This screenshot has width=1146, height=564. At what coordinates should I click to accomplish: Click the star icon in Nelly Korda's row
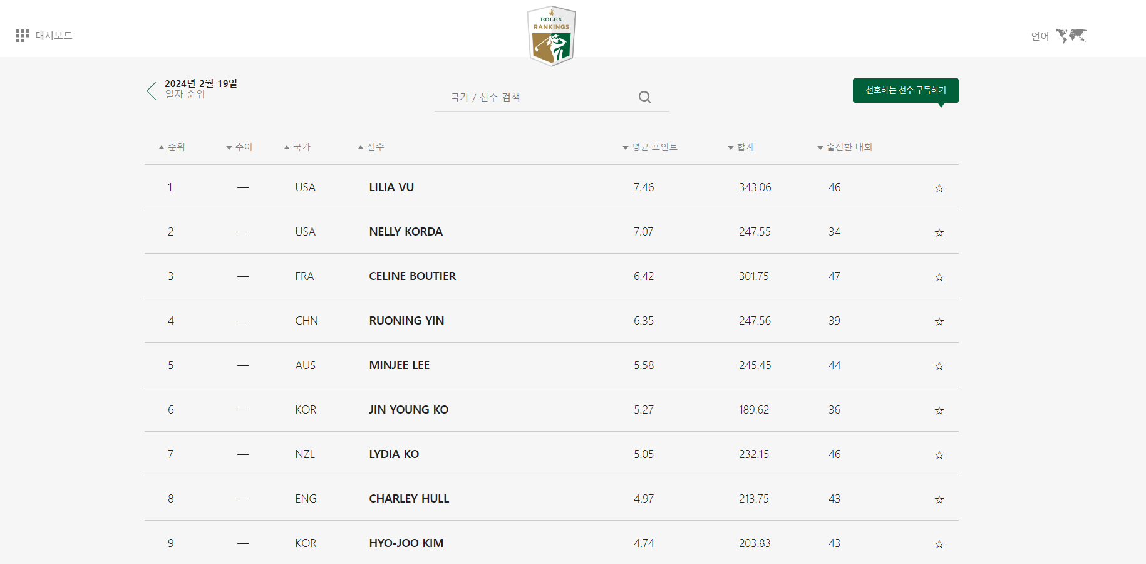click(939, 232)
